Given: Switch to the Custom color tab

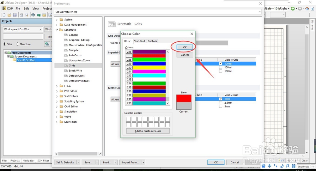Looking at the screenshot, I should pyautogui.click(x=152, y=41).
